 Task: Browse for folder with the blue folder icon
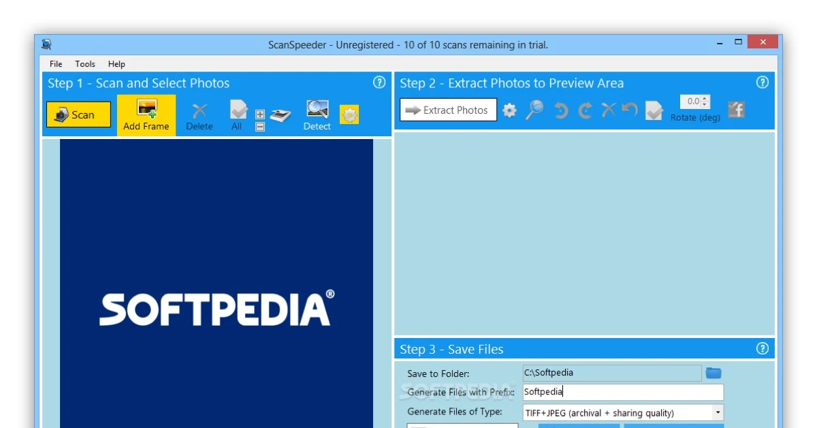click(x=714, y=373)
